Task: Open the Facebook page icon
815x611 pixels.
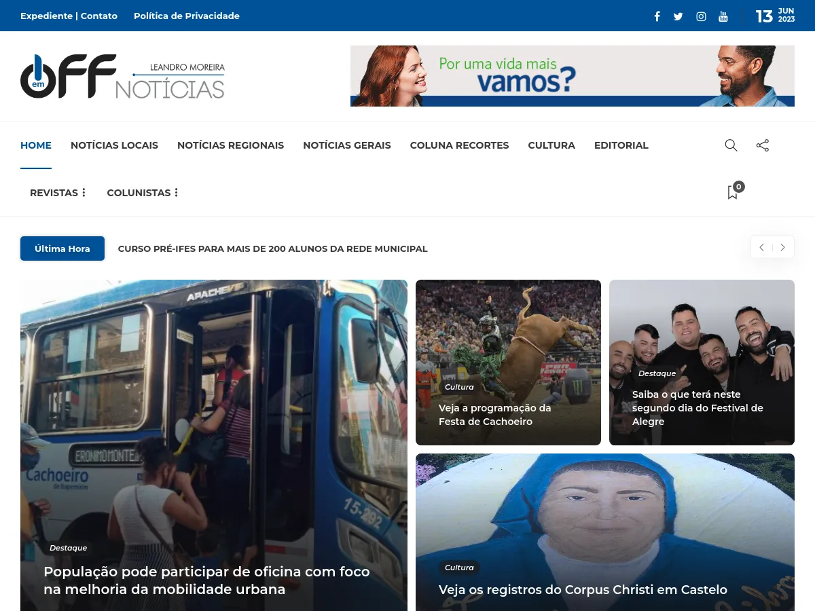Action: (657, 16)
